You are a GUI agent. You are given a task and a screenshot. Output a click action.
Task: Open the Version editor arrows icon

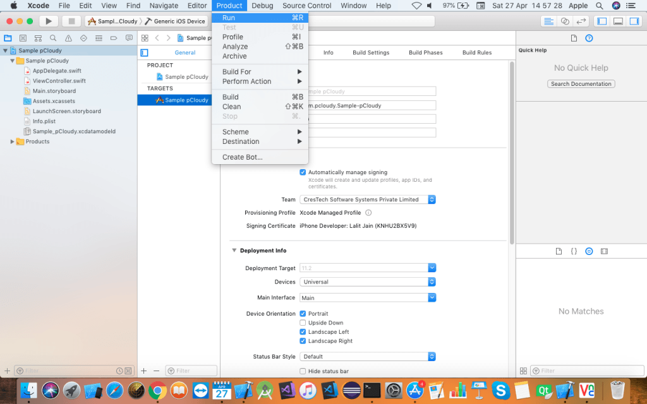pos(581,21)
